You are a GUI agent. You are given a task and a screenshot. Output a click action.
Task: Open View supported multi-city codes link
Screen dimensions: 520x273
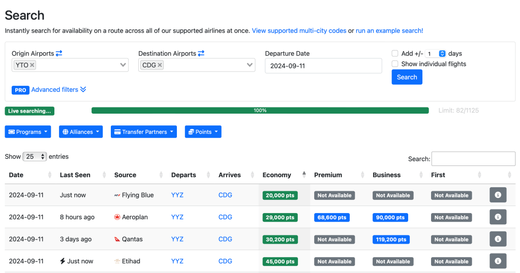pyautogui.click(x=299, y=30)
